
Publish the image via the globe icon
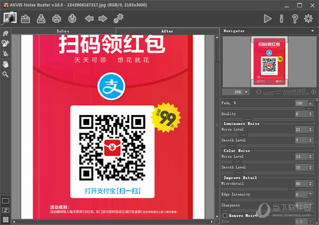point(72,19)
